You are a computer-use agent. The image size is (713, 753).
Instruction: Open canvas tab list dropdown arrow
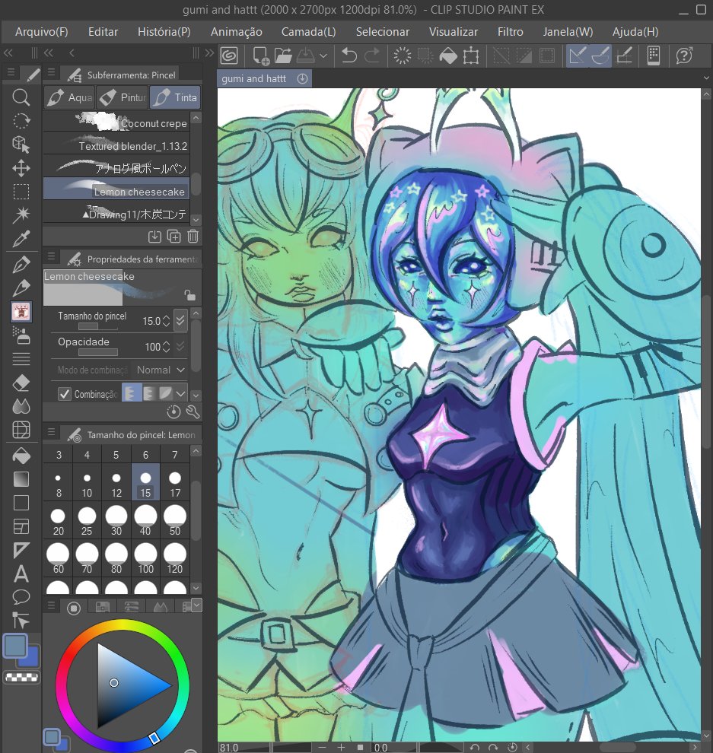point(706,78)
